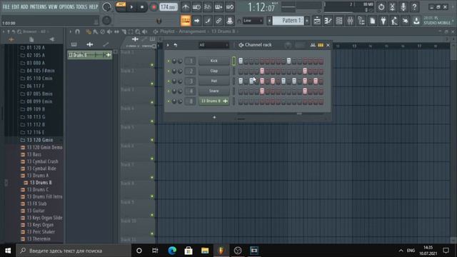457x257 pixels.
Task: Open the FILE menu
Action: [6, 6]
